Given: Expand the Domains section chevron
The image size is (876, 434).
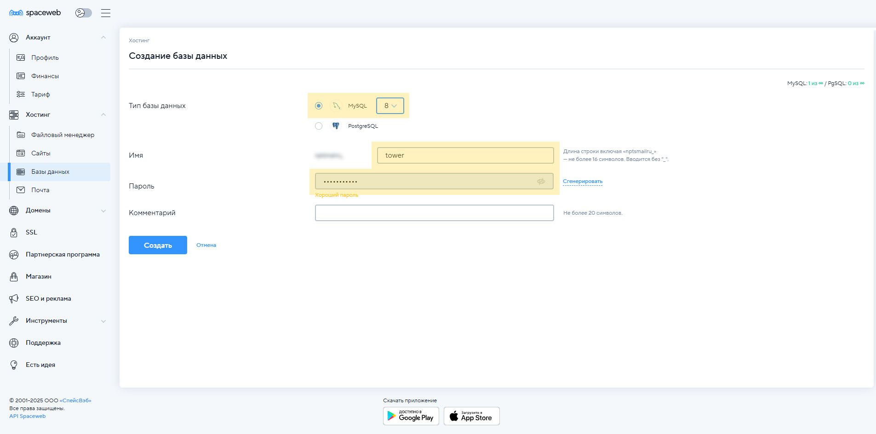Looking at the screenshot, I should click(x=103, y=211).
